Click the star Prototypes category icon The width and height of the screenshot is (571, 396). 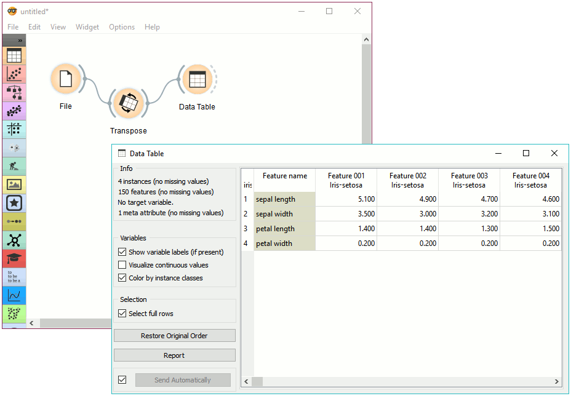(14, 203)
